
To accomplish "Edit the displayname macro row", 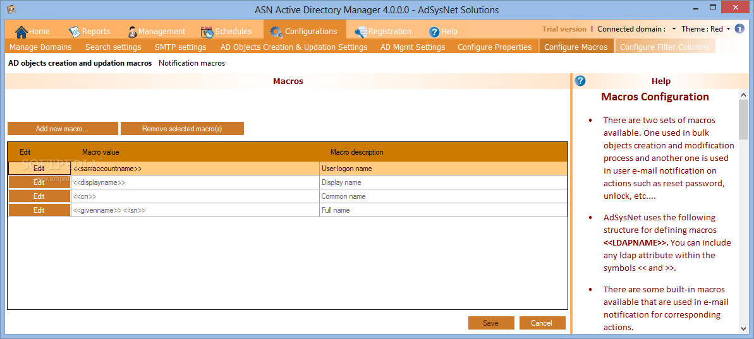I will click(x=39, y=182).
